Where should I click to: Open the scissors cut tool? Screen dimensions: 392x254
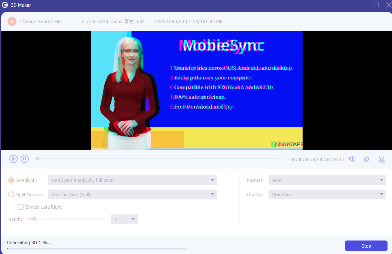coord(381,160)
